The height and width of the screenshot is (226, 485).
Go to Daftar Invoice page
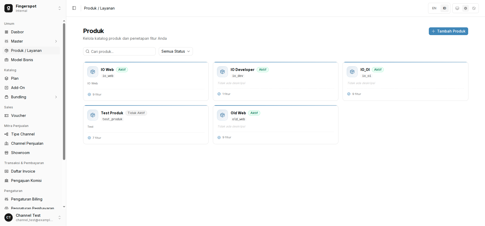[31, 171]
